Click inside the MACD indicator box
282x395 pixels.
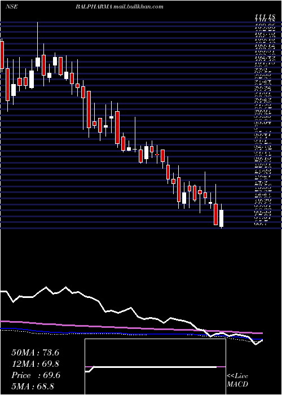(x=155, y=367)
